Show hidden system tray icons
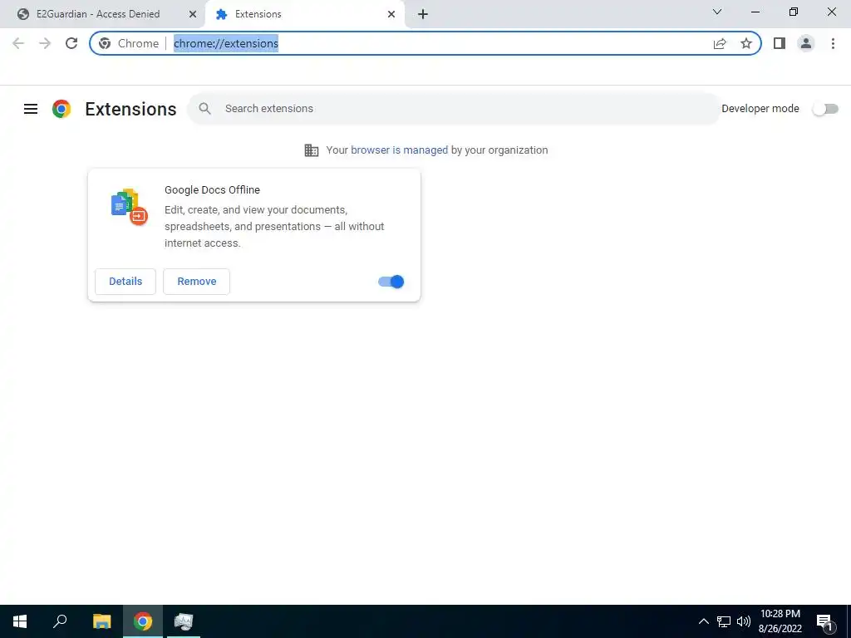Screen dimensions: 851x638 [703, 621]
